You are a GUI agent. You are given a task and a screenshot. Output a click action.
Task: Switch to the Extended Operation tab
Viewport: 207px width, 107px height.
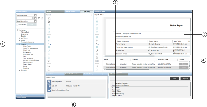(72, 74)
